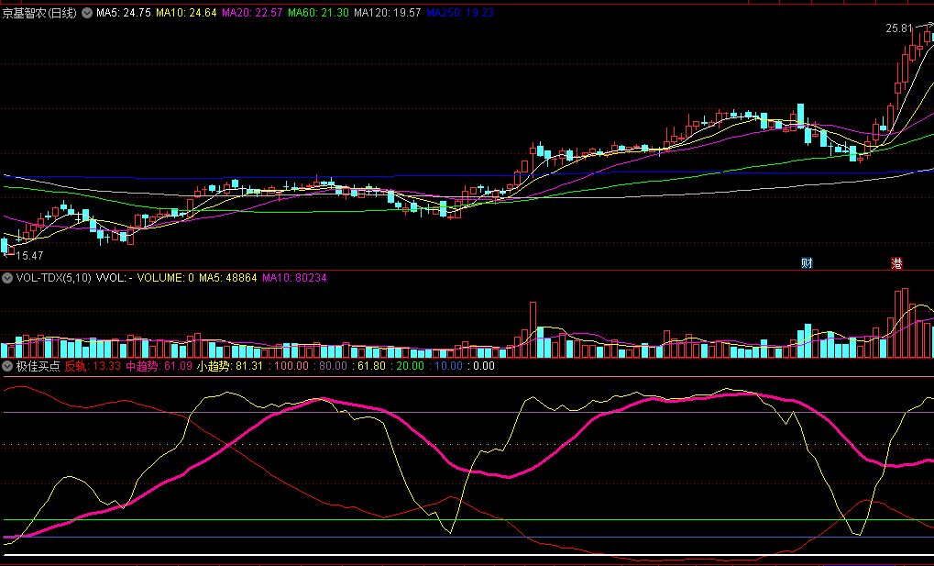
Task: Click the MA120: 19.57 label
Action: tap(387, 13)
